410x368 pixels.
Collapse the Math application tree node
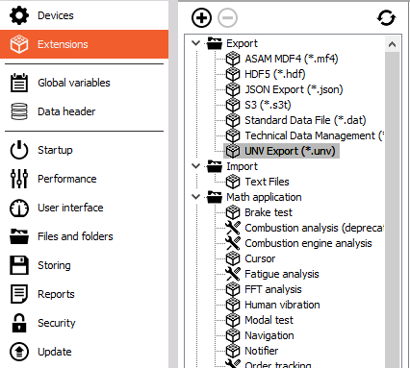tap(195, 197)
